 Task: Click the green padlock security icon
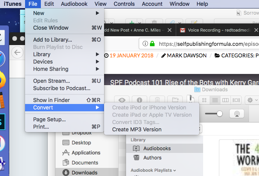152,44
